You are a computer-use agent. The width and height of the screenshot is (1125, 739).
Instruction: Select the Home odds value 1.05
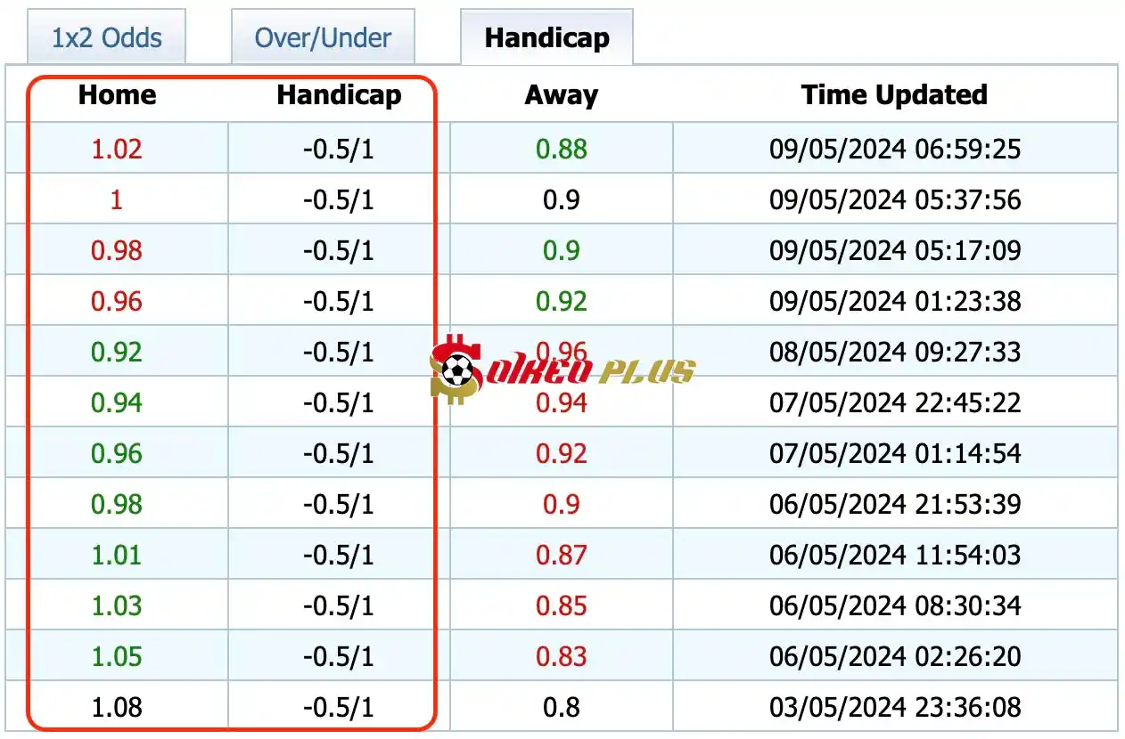pos(117,657)
